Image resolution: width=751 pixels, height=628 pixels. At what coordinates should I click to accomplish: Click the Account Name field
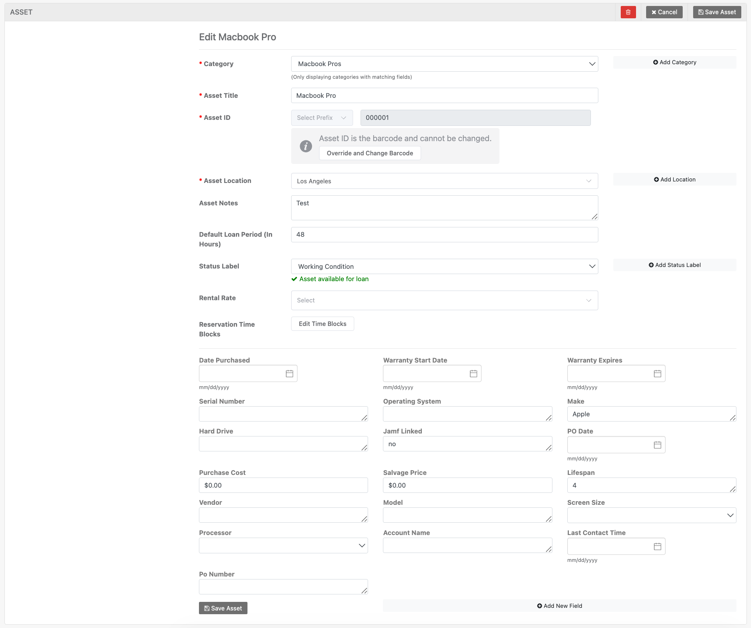pyautogui.click(x=467, y=545)
